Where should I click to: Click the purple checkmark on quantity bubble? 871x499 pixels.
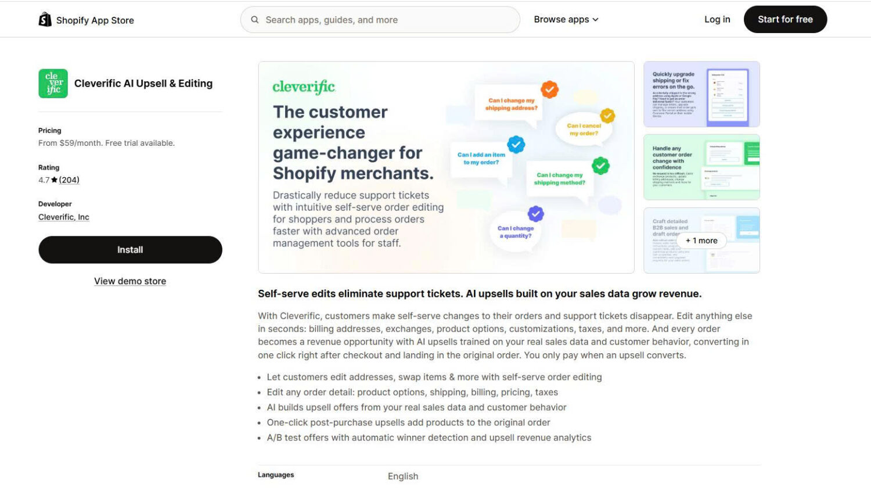(535, 214)
